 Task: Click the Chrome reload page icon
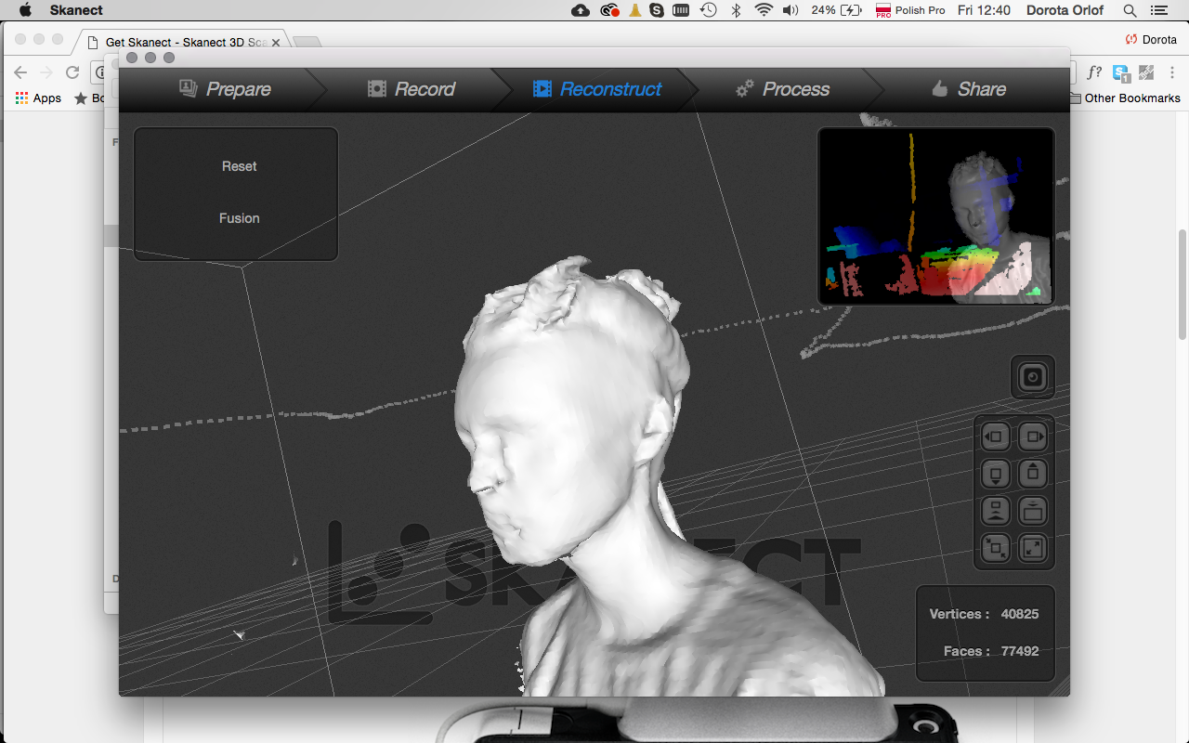(72, 72)
